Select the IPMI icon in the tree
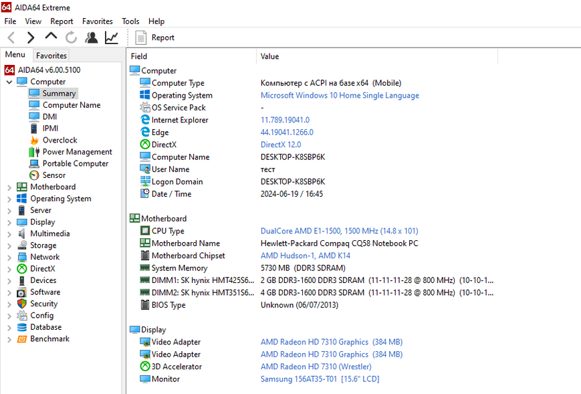Screen dimensions: 581x394 coord(34,128)
